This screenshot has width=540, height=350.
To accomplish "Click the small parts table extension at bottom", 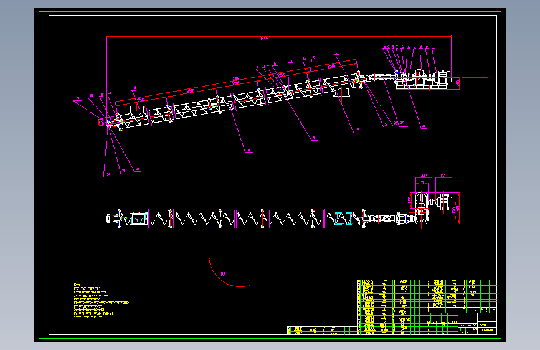I will click(x=322, y=331).
